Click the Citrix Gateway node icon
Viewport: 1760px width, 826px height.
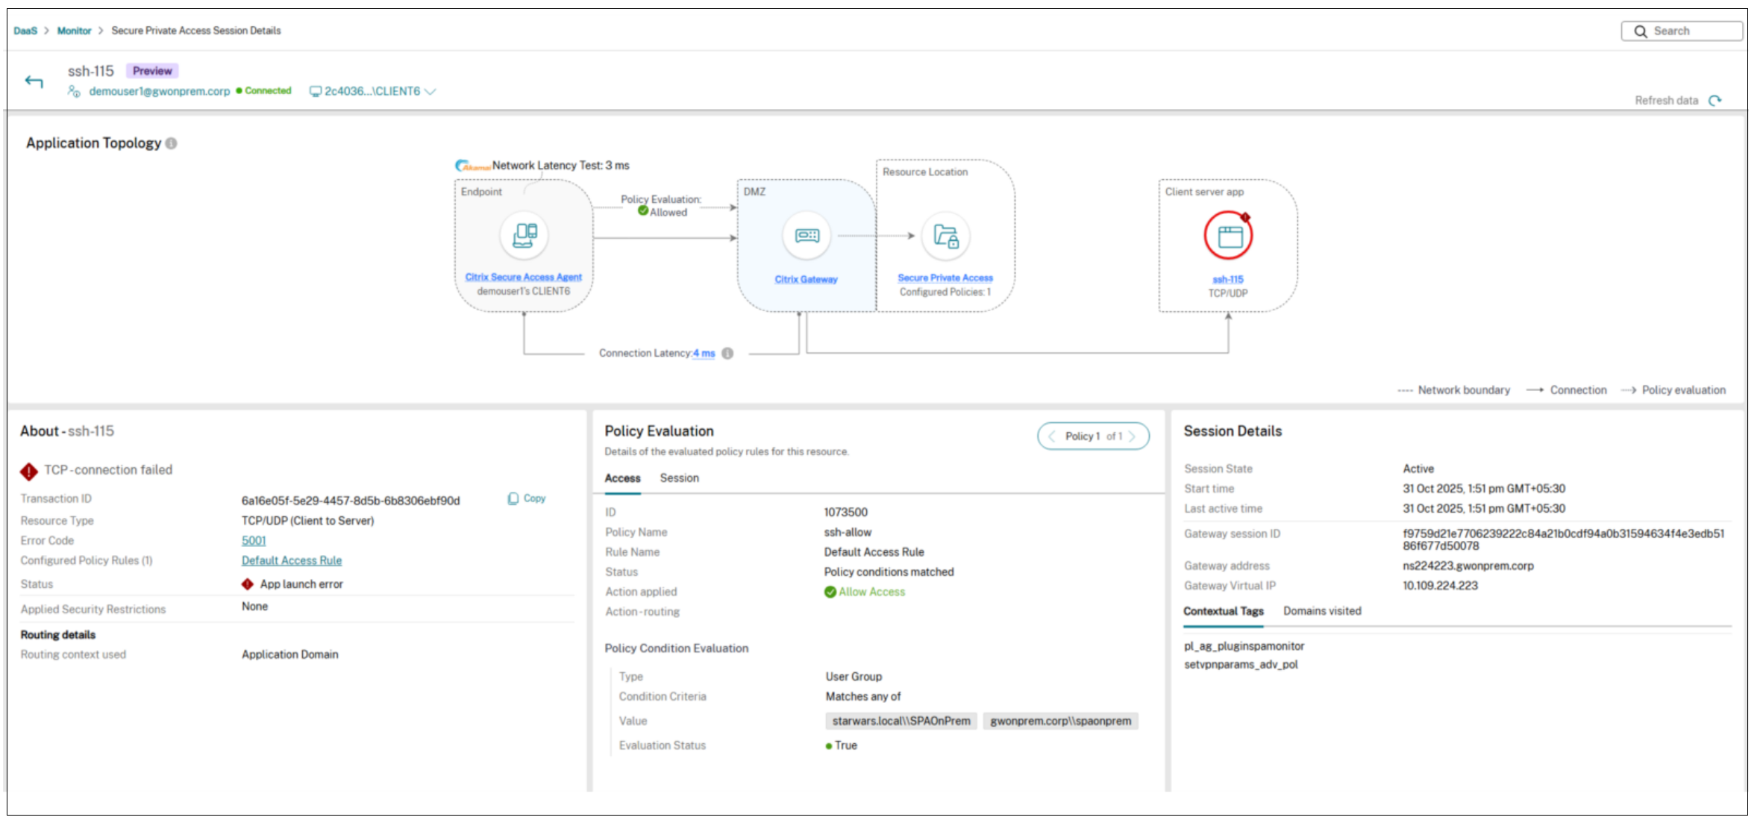[807, 236]
